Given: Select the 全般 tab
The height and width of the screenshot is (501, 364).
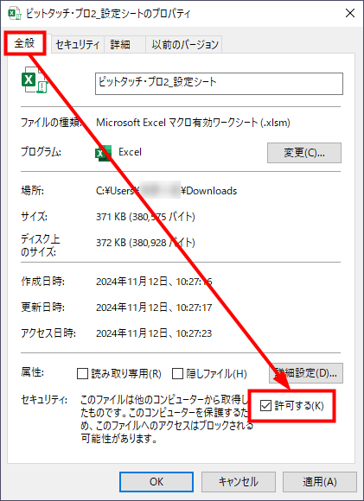Looking at the screenshot, I should pyautogui.click(x=24, y=43).
